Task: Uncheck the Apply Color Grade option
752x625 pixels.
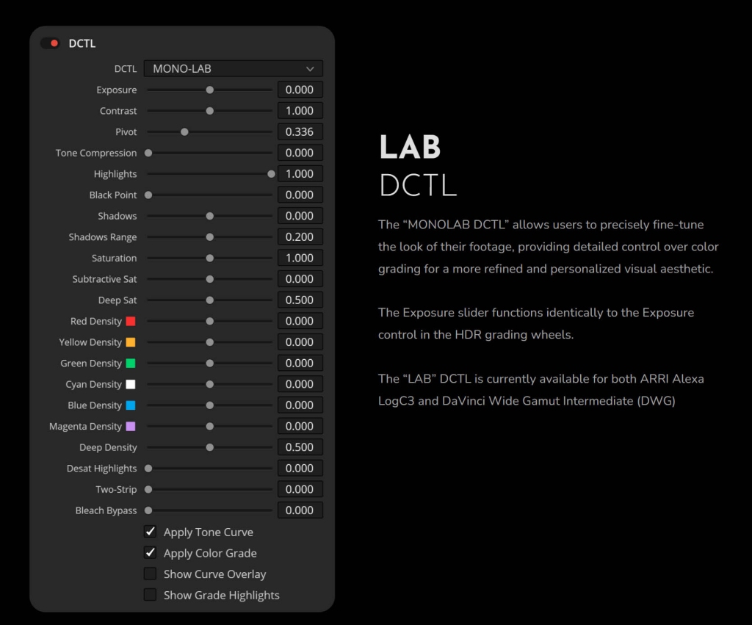Action: [151, 553]
